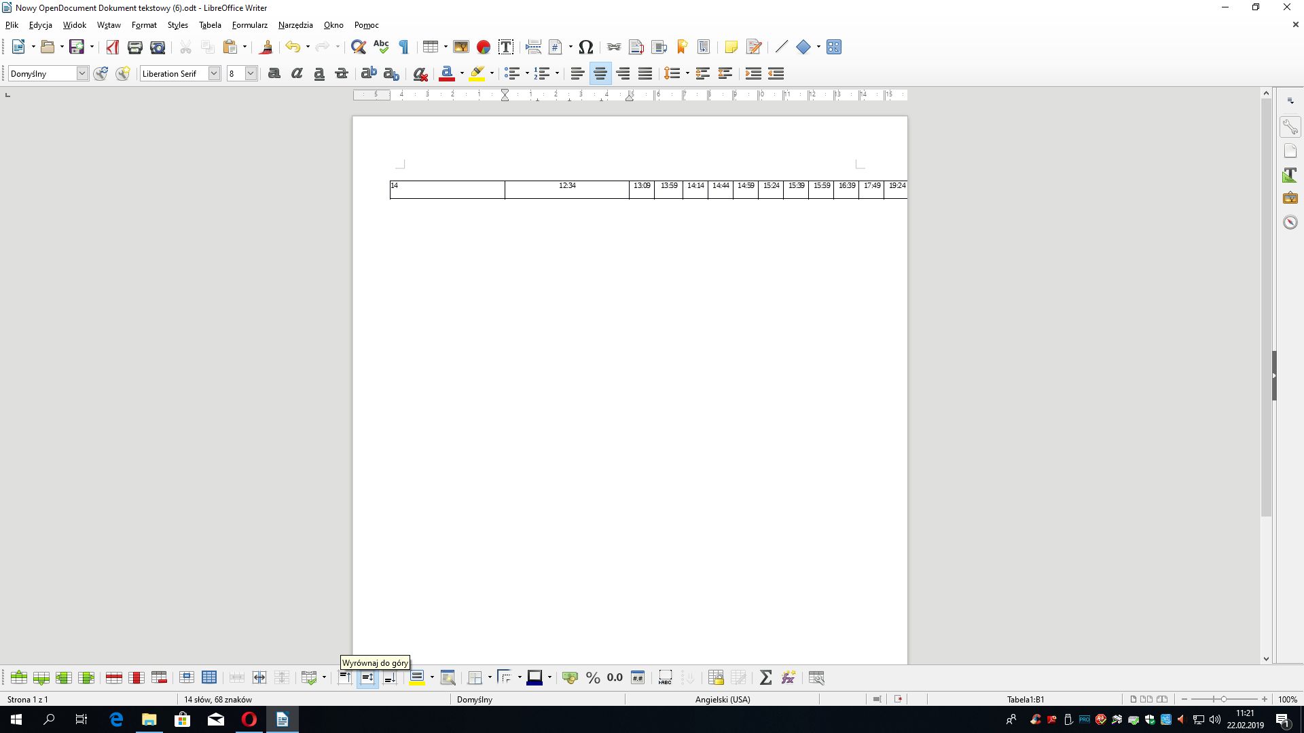Image resolution: width=1304 pixels, height=733 pixels.
Task: Click Angielski (USA) language in status bar
Action: coord(722,699)
